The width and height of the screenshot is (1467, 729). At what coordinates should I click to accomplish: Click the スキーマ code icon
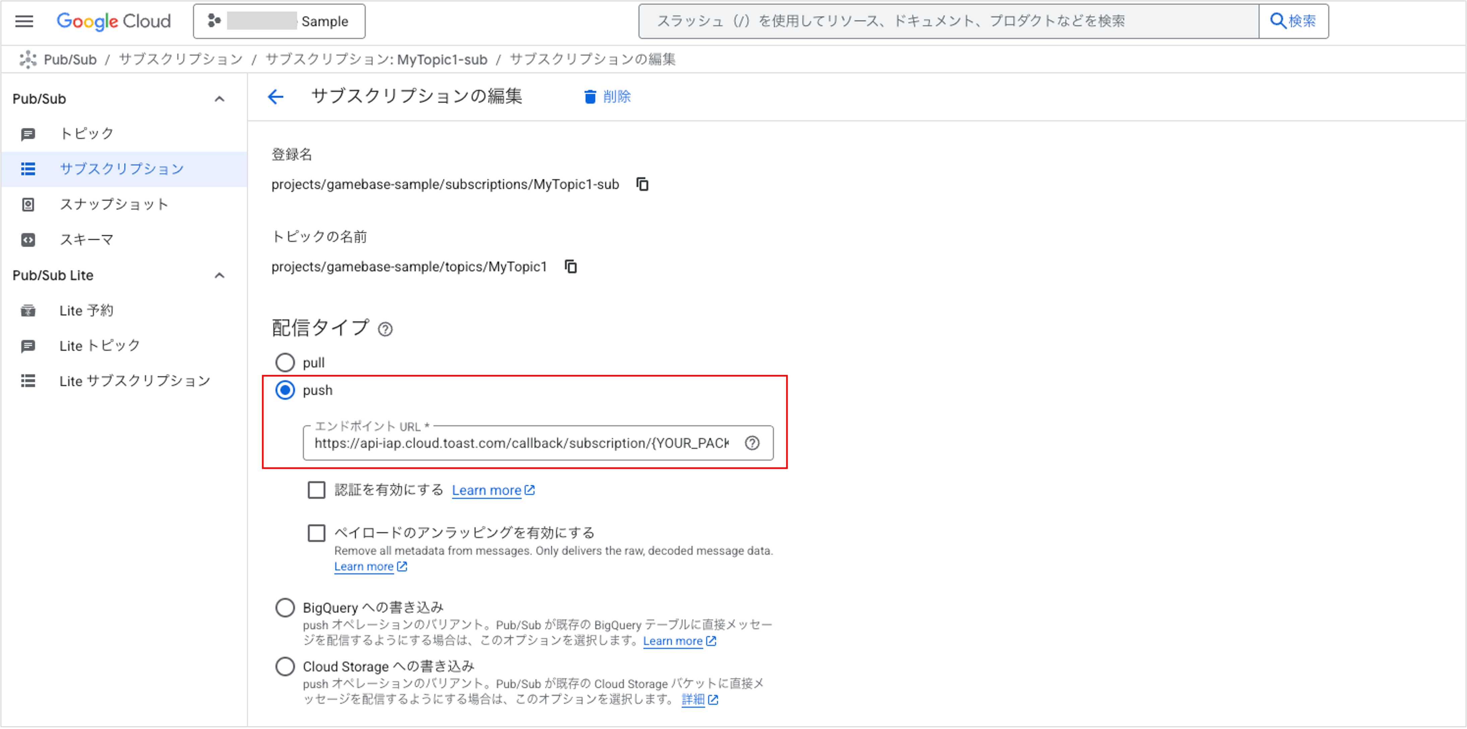click(28, 240)
